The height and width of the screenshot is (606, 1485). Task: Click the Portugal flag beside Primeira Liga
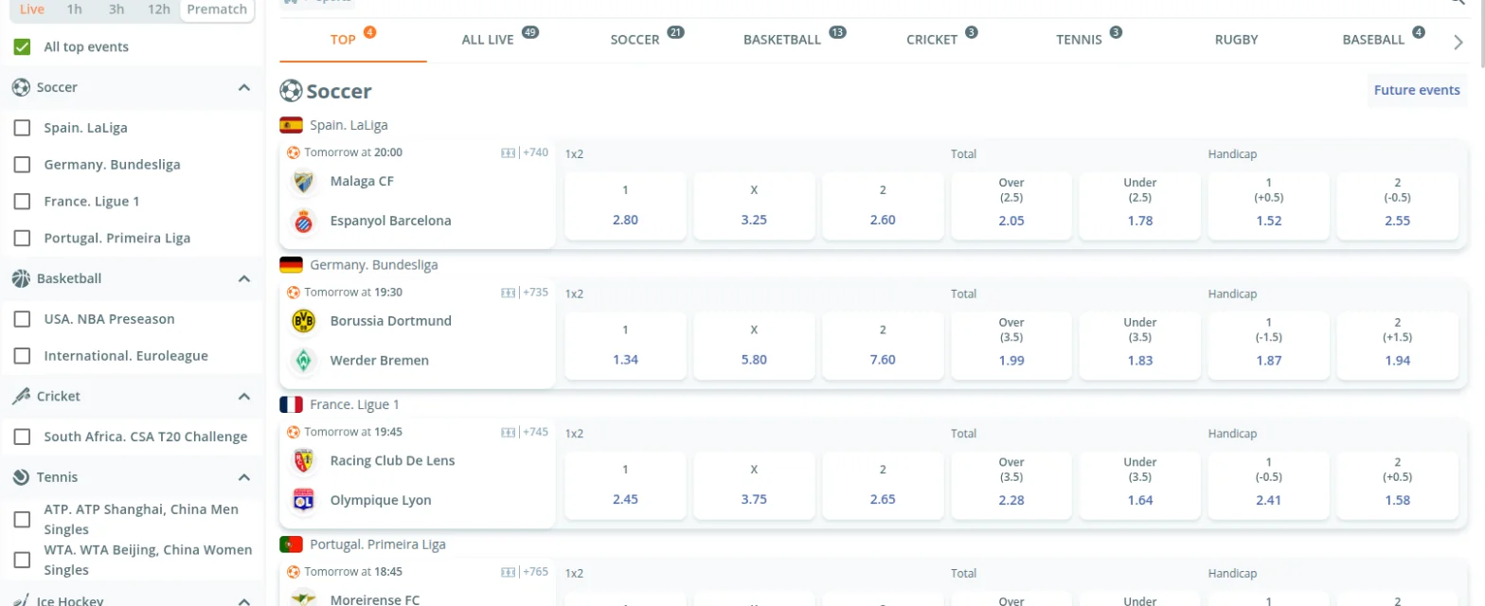click(291, 544)
